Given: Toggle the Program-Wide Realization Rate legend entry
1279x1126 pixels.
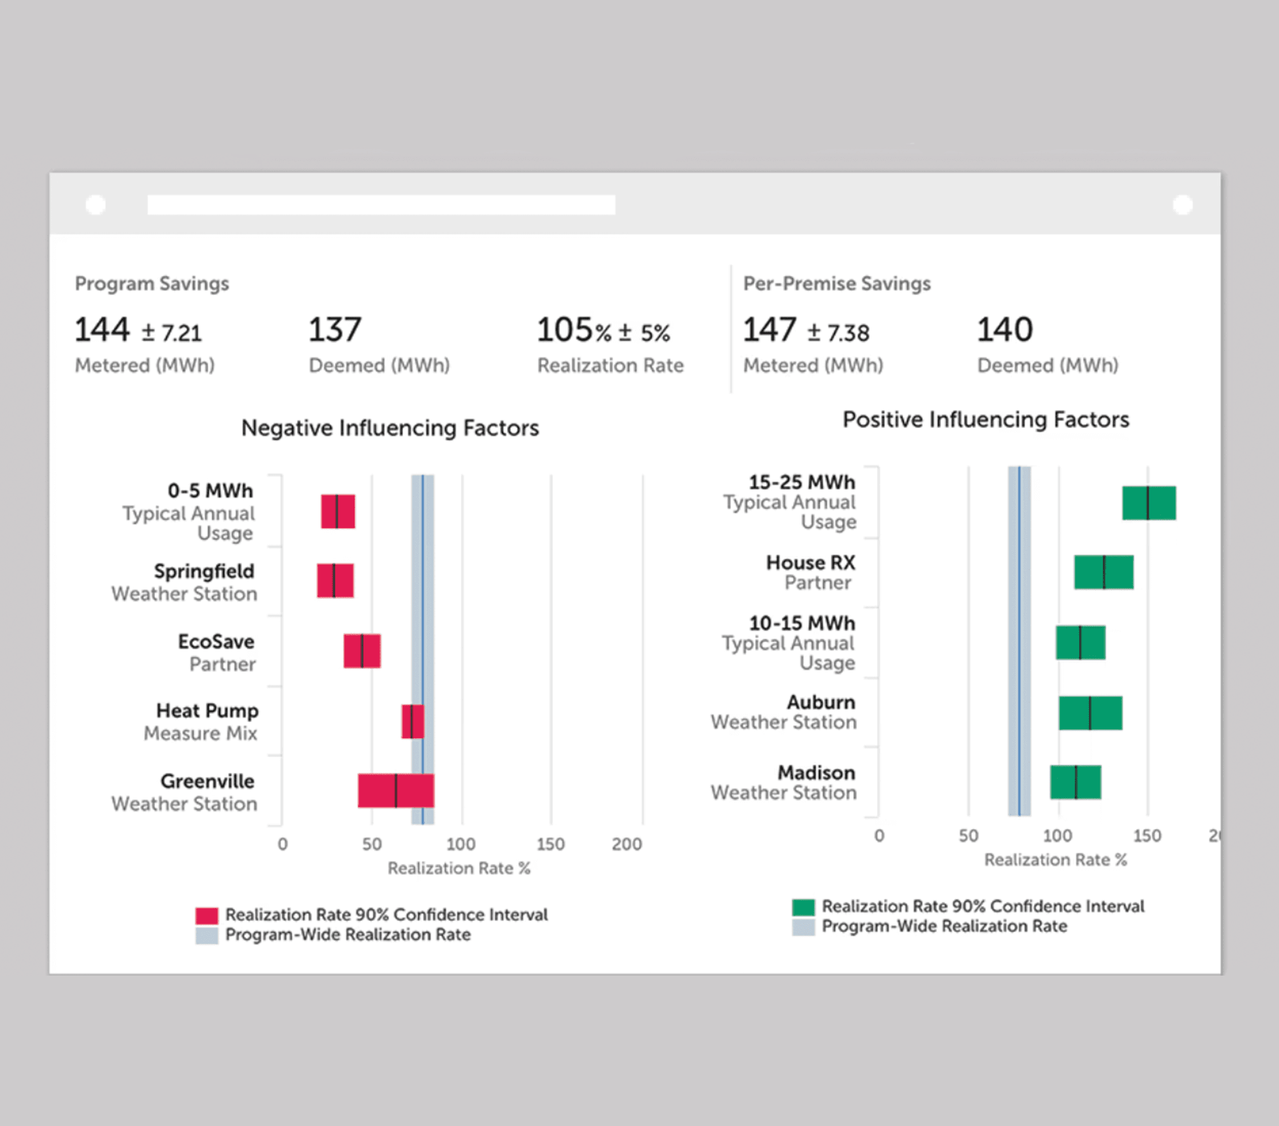Looking at the screenshot, I should pos(348,934).
